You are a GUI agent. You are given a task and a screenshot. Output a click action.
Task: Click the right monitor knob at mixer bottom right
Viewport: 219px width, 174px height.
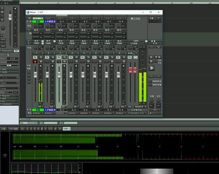point(159,101)
